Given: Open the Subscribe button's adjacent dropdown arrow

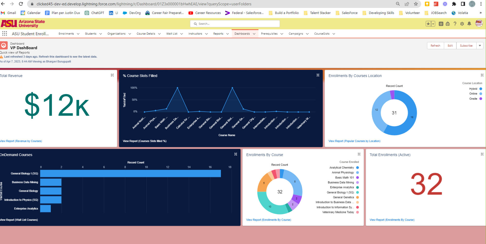Looking at the screenshot, I should pyautogui.click(x=480, y=45).
